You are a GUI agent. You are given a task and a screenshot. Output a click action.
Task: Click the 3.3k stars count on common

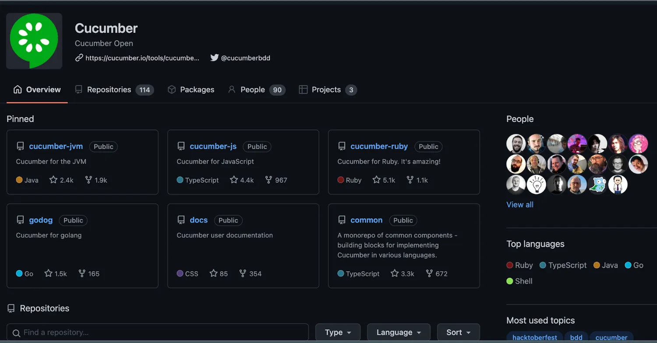point(407,274)
